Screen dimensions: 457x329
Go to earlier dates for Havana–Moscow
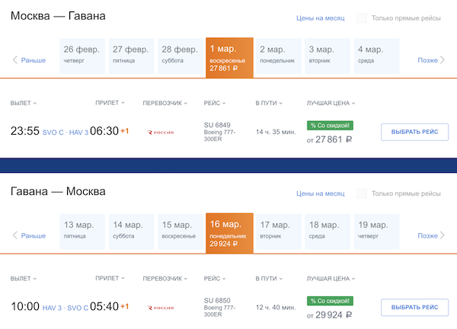pyautogui.click(x=29, y=235)
